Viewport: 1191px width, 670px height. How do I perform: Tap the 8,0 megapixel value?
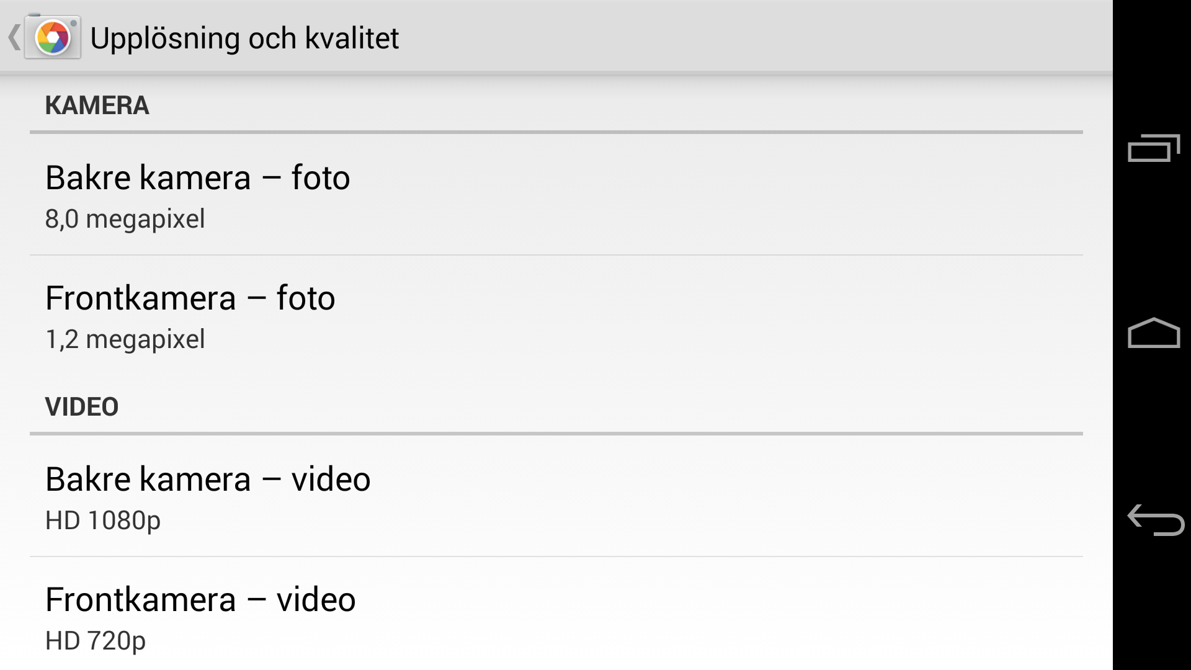point(125,219)
